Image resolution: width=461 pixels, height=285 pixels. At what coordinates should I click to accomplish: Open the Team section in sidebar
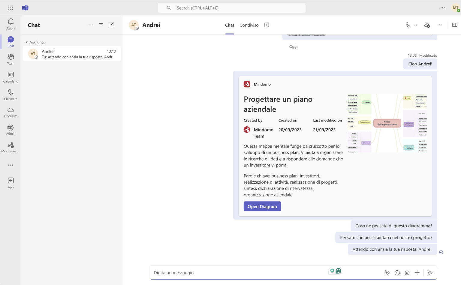pyautogui.click(x=11, y=59)
